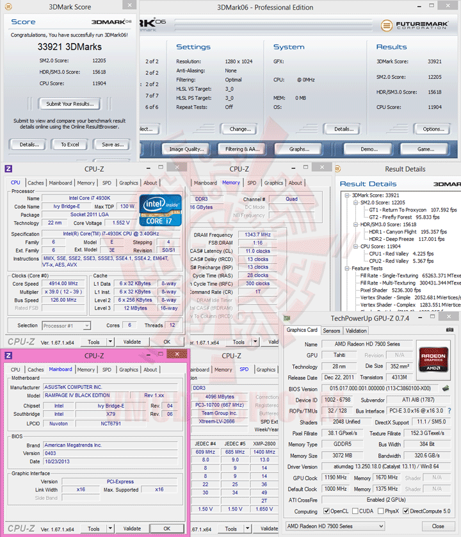Collapse the Feature Tests tree node
Image resolution: width=461 pixels, height=537 pixels.
pos(347,268)
